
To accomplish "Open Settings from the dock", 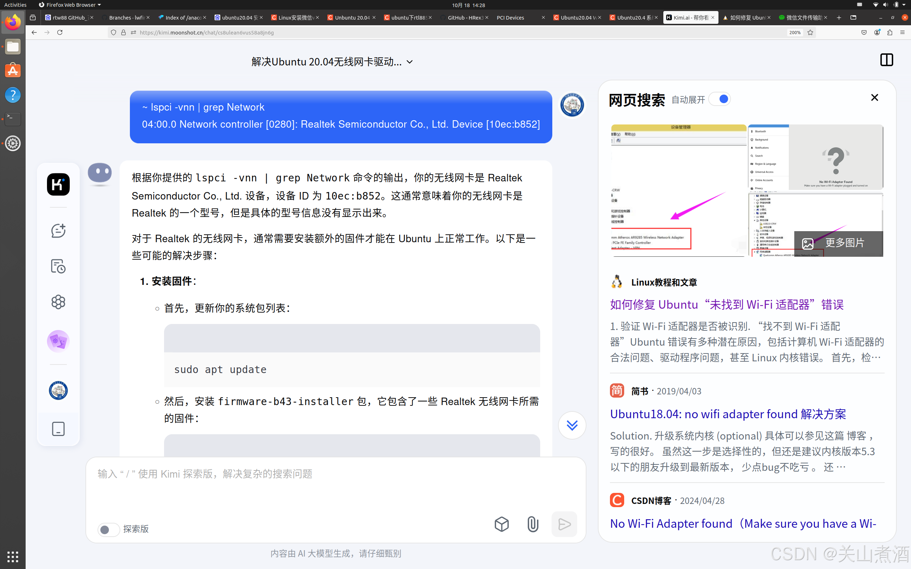I will [x=13, y=143].
